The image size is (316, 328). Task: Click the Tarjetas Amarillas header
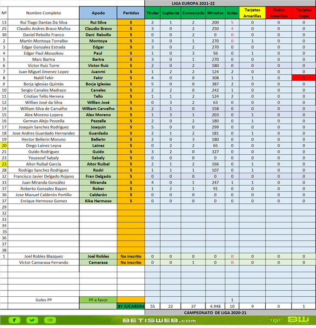tap(253, 13)
